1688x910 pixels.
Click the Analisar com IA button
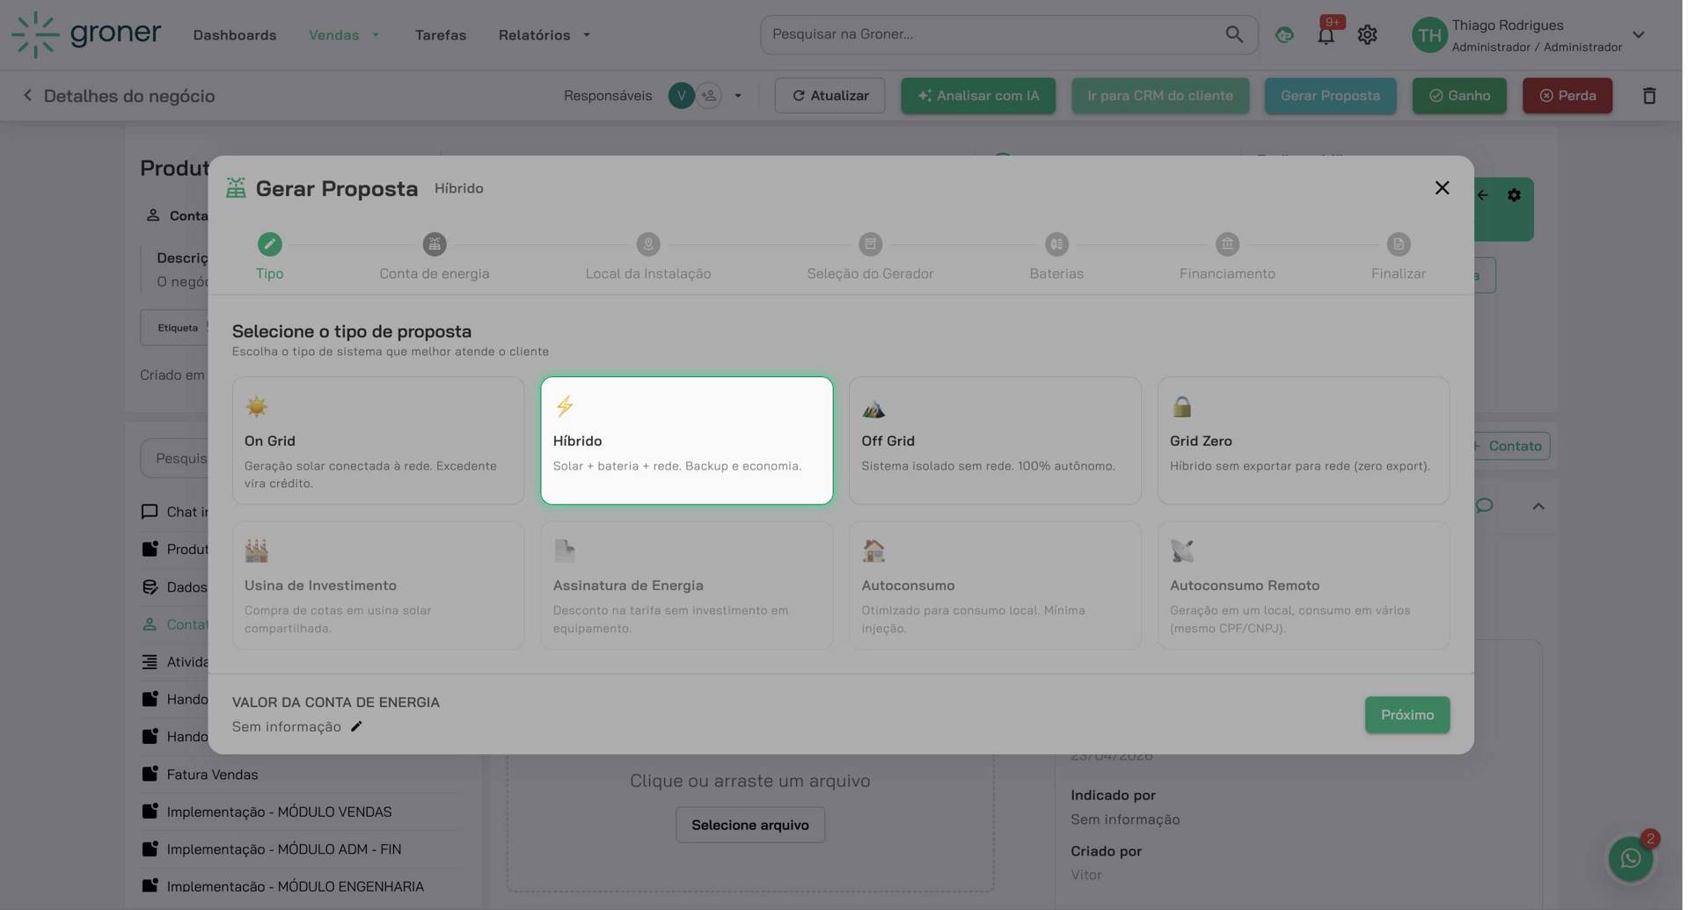977,96
